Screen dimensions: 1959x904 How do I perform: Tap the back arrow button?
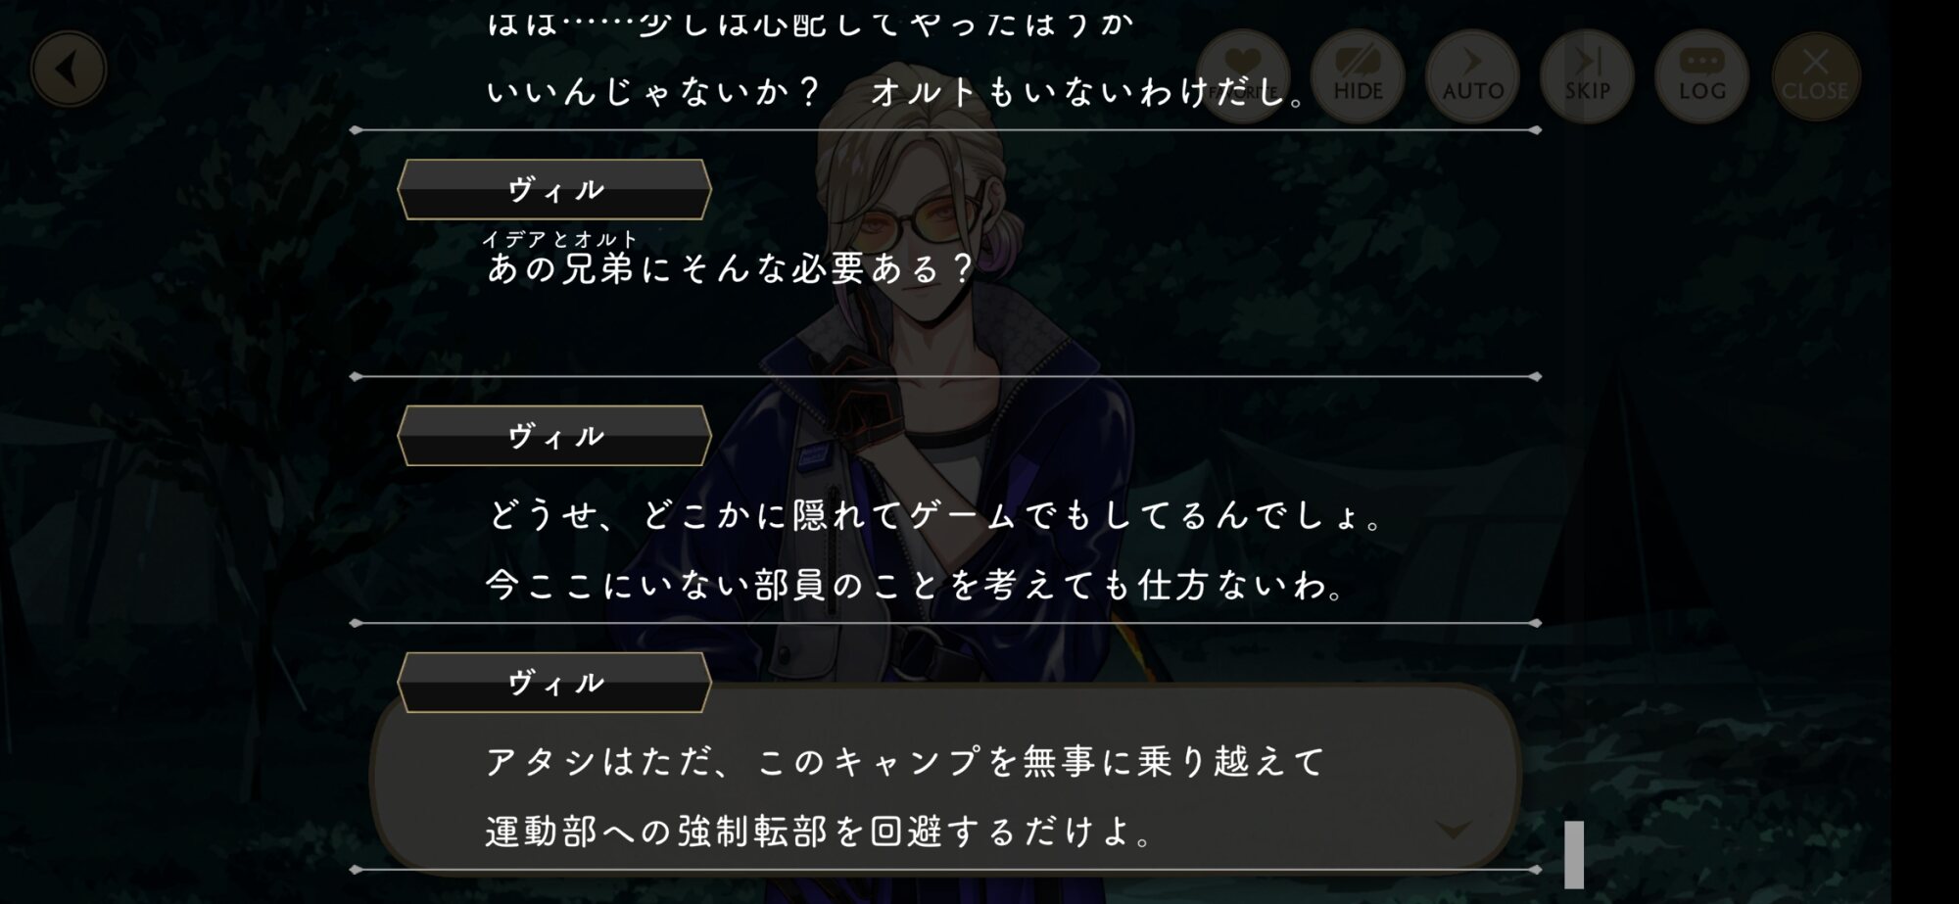click(68, 70)
